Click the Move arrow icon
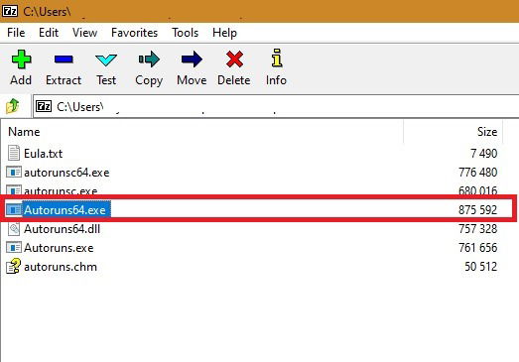 192,60
